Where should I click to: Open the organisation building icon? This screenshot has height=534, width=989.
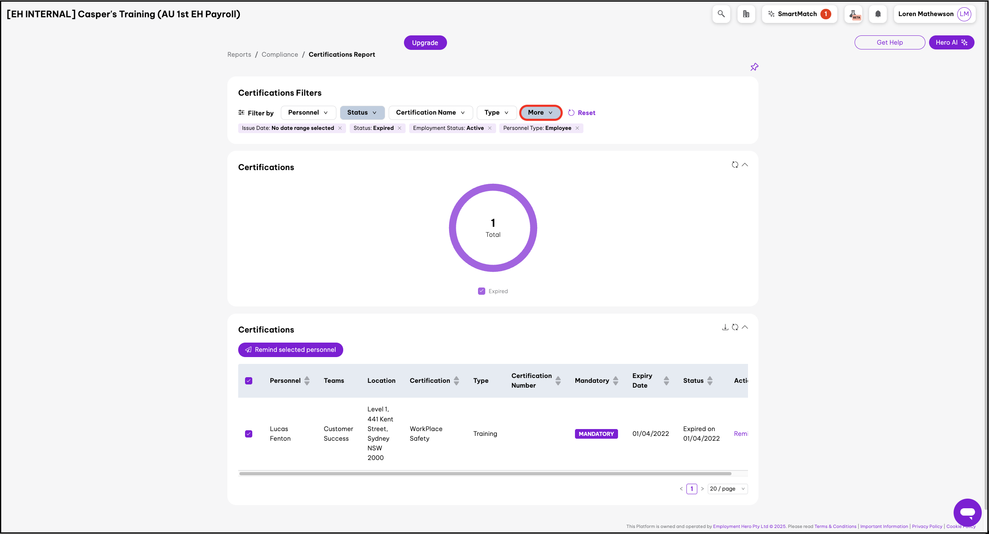746,14
